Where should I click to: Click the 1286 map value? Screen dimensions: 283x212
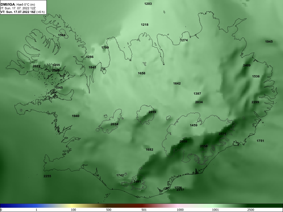tap(90, 57)
